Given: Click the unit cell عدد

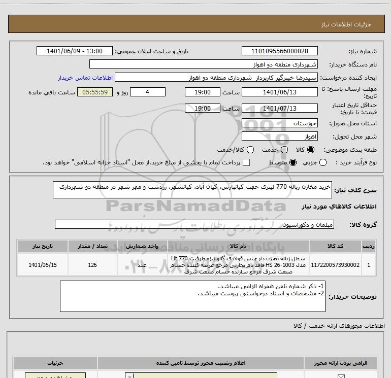Looking at the screenshot, I should coord(142,265).
